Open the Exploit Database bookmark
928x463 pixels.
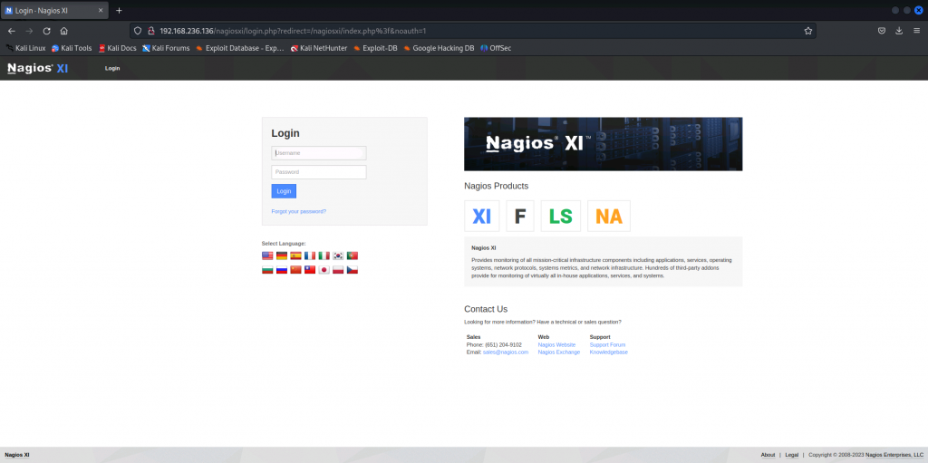tap(239, 48)
